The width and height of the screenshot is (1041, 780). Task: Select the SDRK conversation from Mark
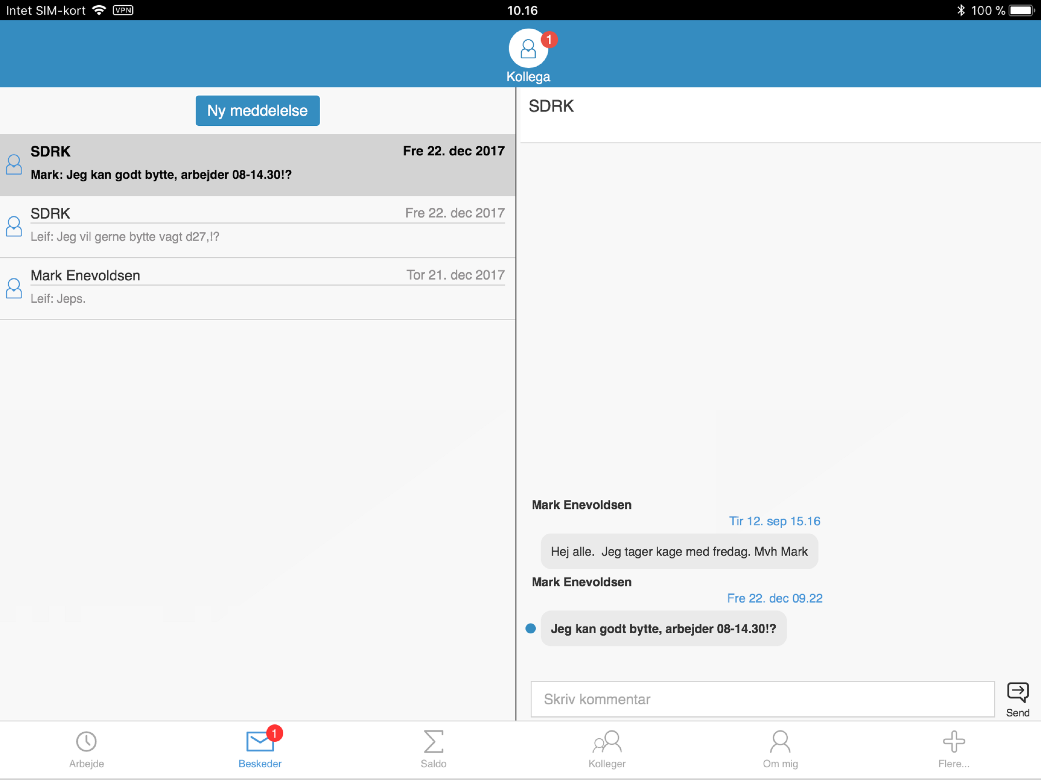coord(258,165)
